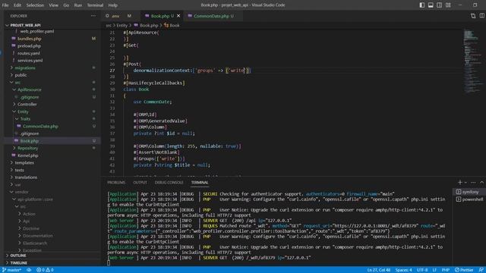This screenshot has width=486, height=273.
Task: Expand the Repository folder
Action: [27, 149]
